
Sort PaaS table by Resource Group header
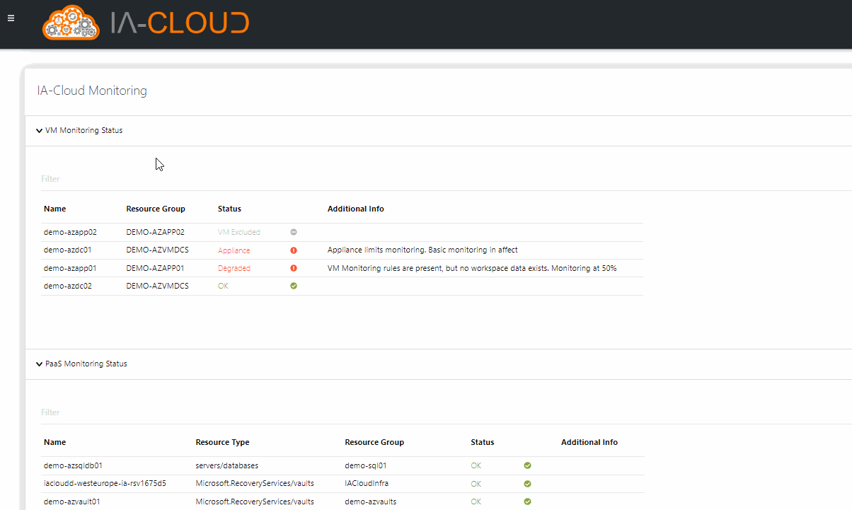click(374, 442)
